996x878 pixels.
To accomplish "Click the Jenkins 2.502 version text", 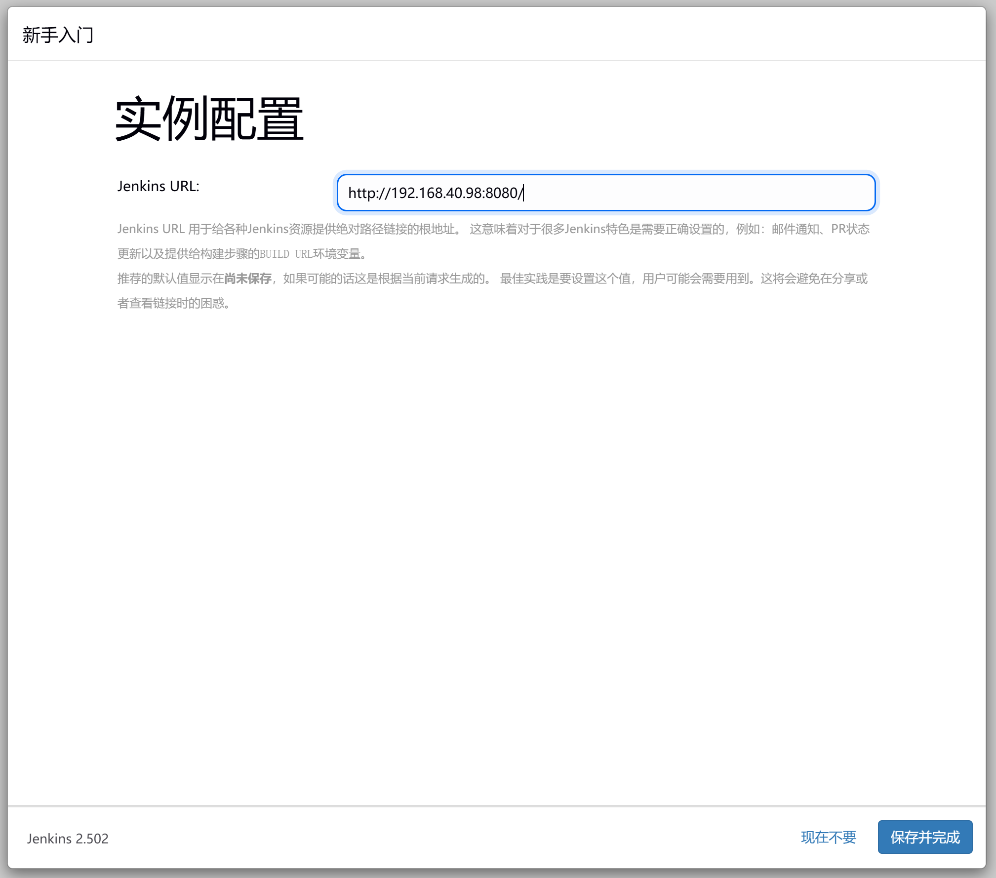I will click(x=68, y=838).
